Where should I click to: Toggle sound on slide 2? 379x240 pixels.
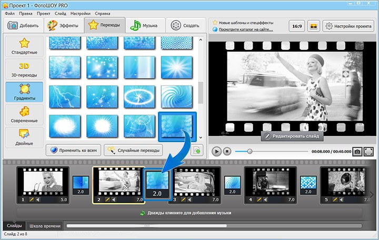[x=114, y=199]
